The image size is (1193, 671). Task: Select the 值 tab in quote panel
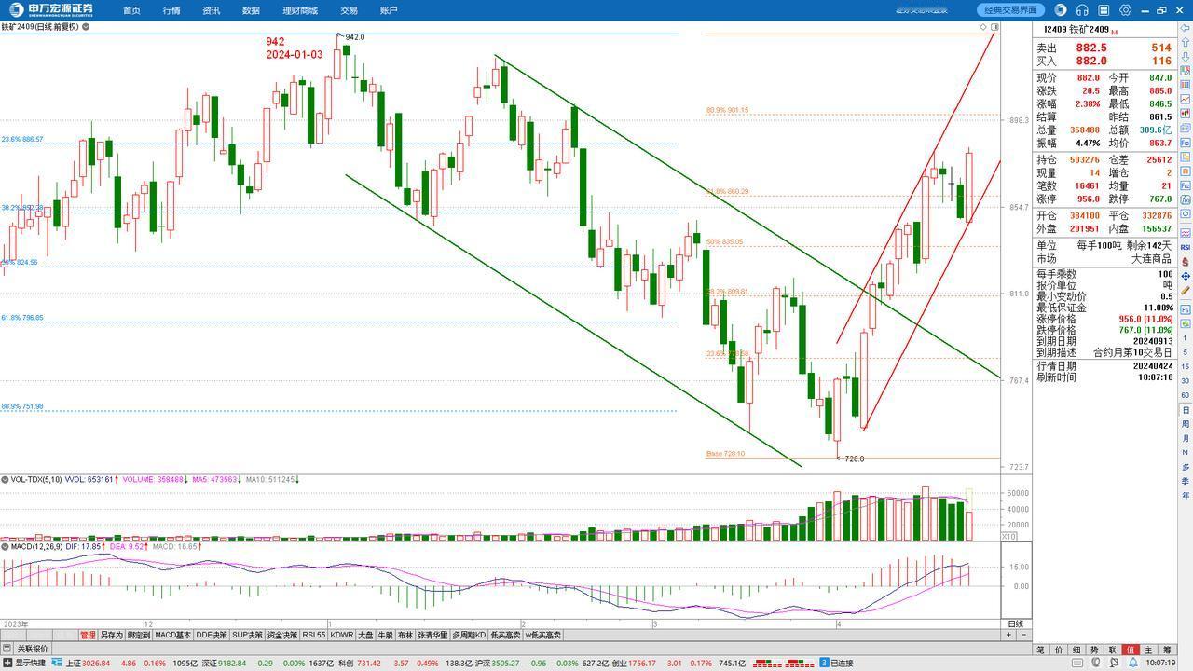(x=1131, y=650)
